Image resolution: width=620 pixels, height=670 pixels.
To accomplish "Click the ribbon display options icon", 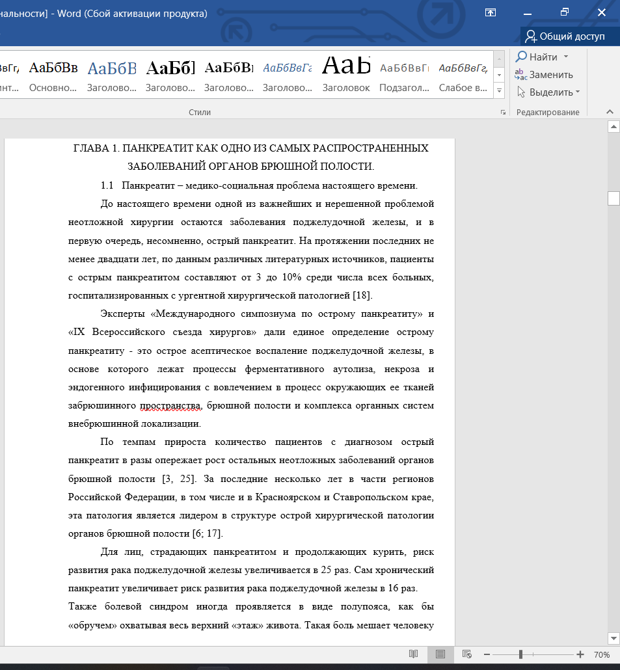I will point(491,12).
